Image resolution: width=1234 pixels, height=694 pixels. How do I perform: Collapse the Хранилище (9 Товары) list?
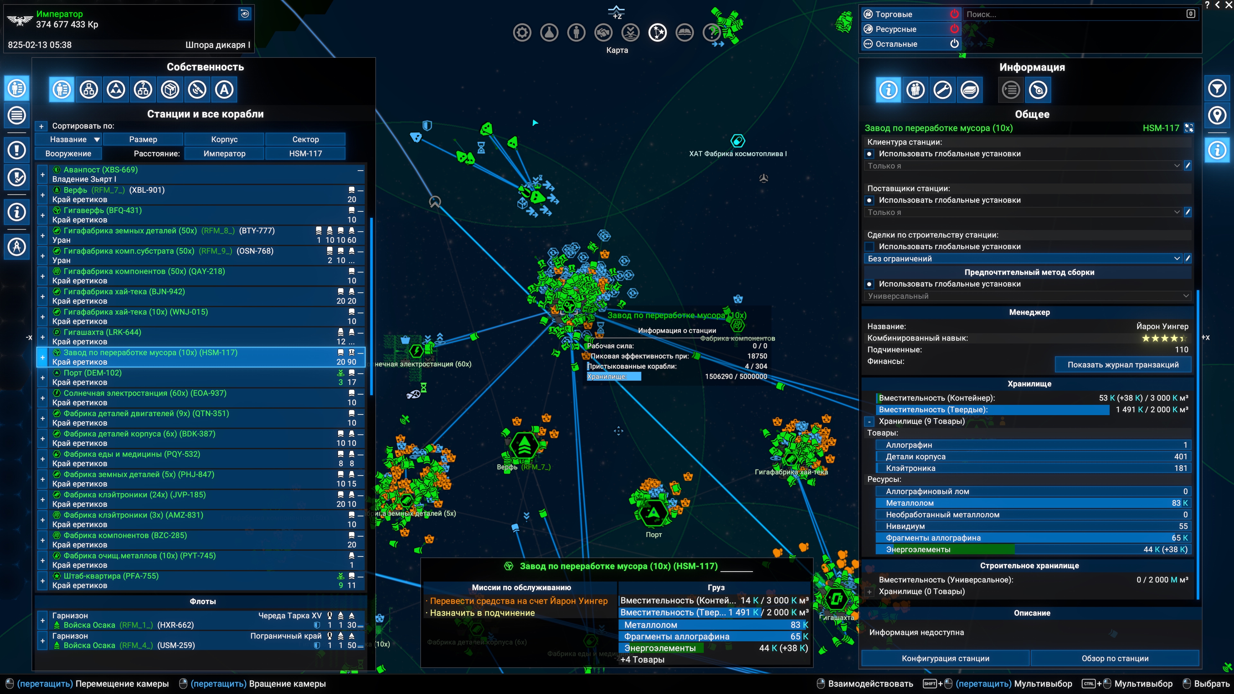tap(869, 422)
